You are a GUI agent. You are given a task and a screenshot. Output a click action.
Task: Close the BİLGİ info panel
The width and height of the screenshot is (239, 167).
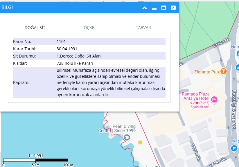[x=173, y=8]
